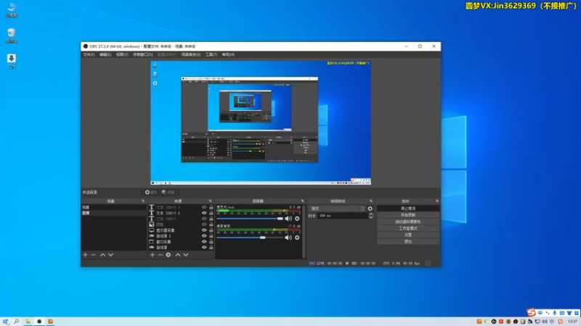Adjust the 麦克风/Aux volume slider
Screen dimensions: 581x326
coord(250,219)
